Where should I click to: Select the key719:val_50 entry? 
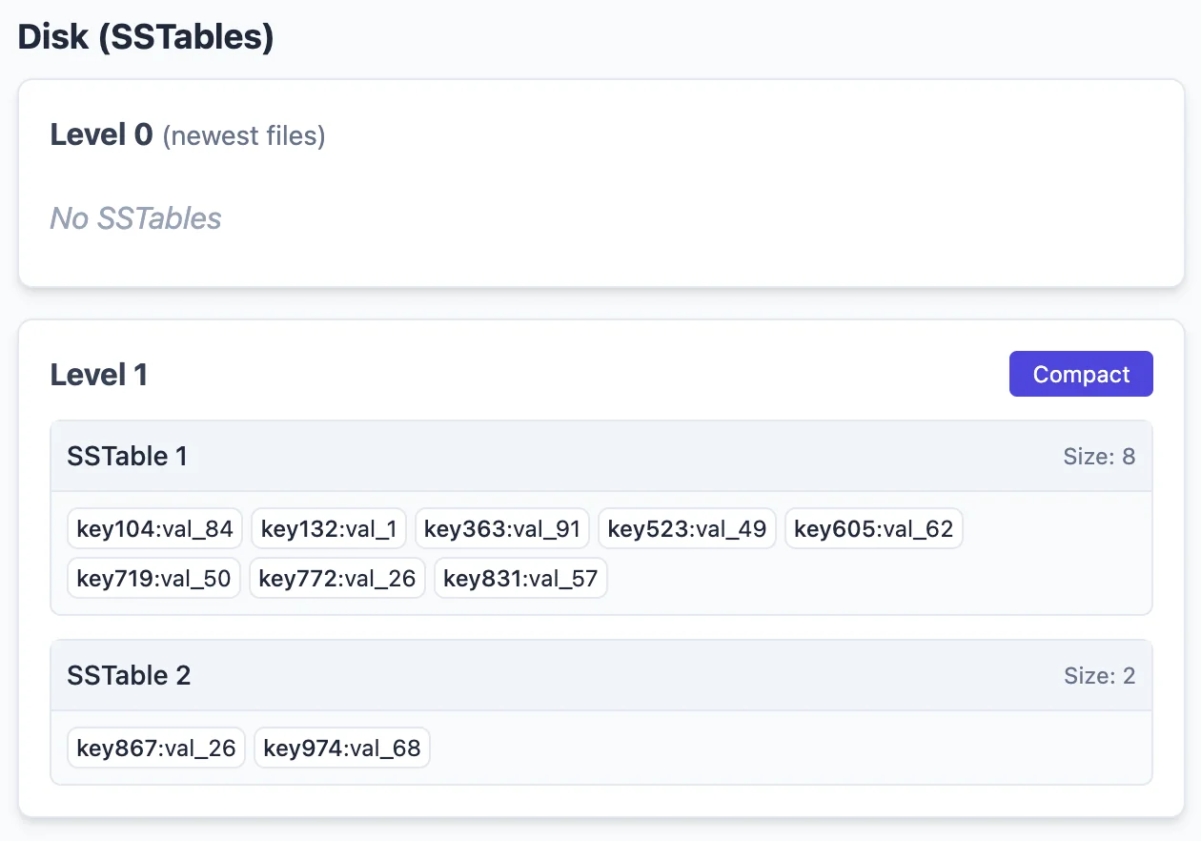pyautogui.click(x=153, y=579)
